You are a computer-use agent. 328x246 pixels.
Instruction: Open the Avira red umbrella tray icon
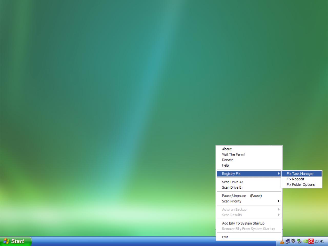point(311,241)
